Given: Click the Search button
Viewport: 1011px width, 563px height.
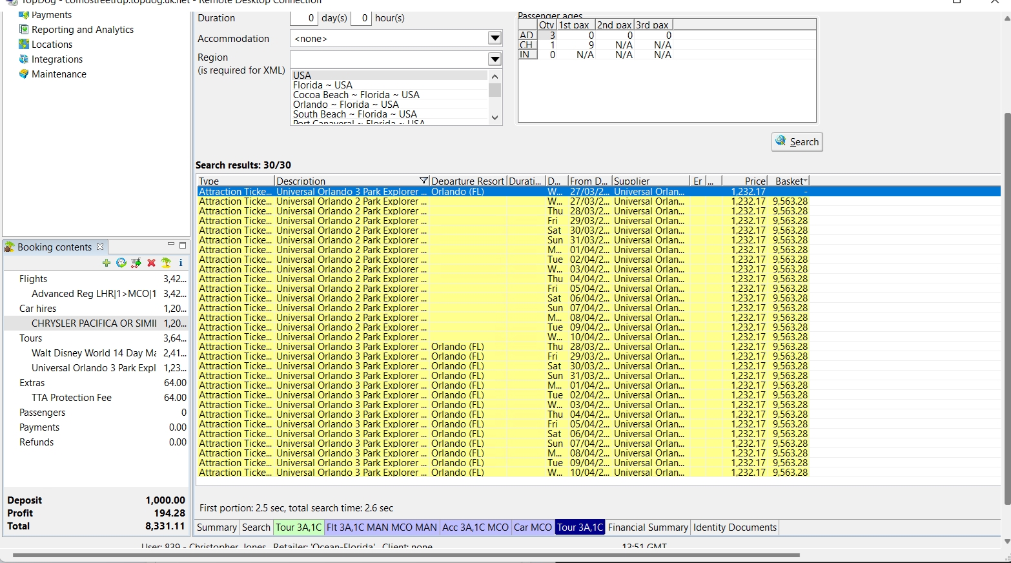Looking at the screenshot, I should [797, 142].
